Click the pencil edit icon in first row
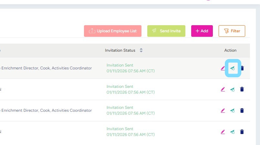Image resolution: width=260 pixels, height=145 pixels. tap(223, 68)
